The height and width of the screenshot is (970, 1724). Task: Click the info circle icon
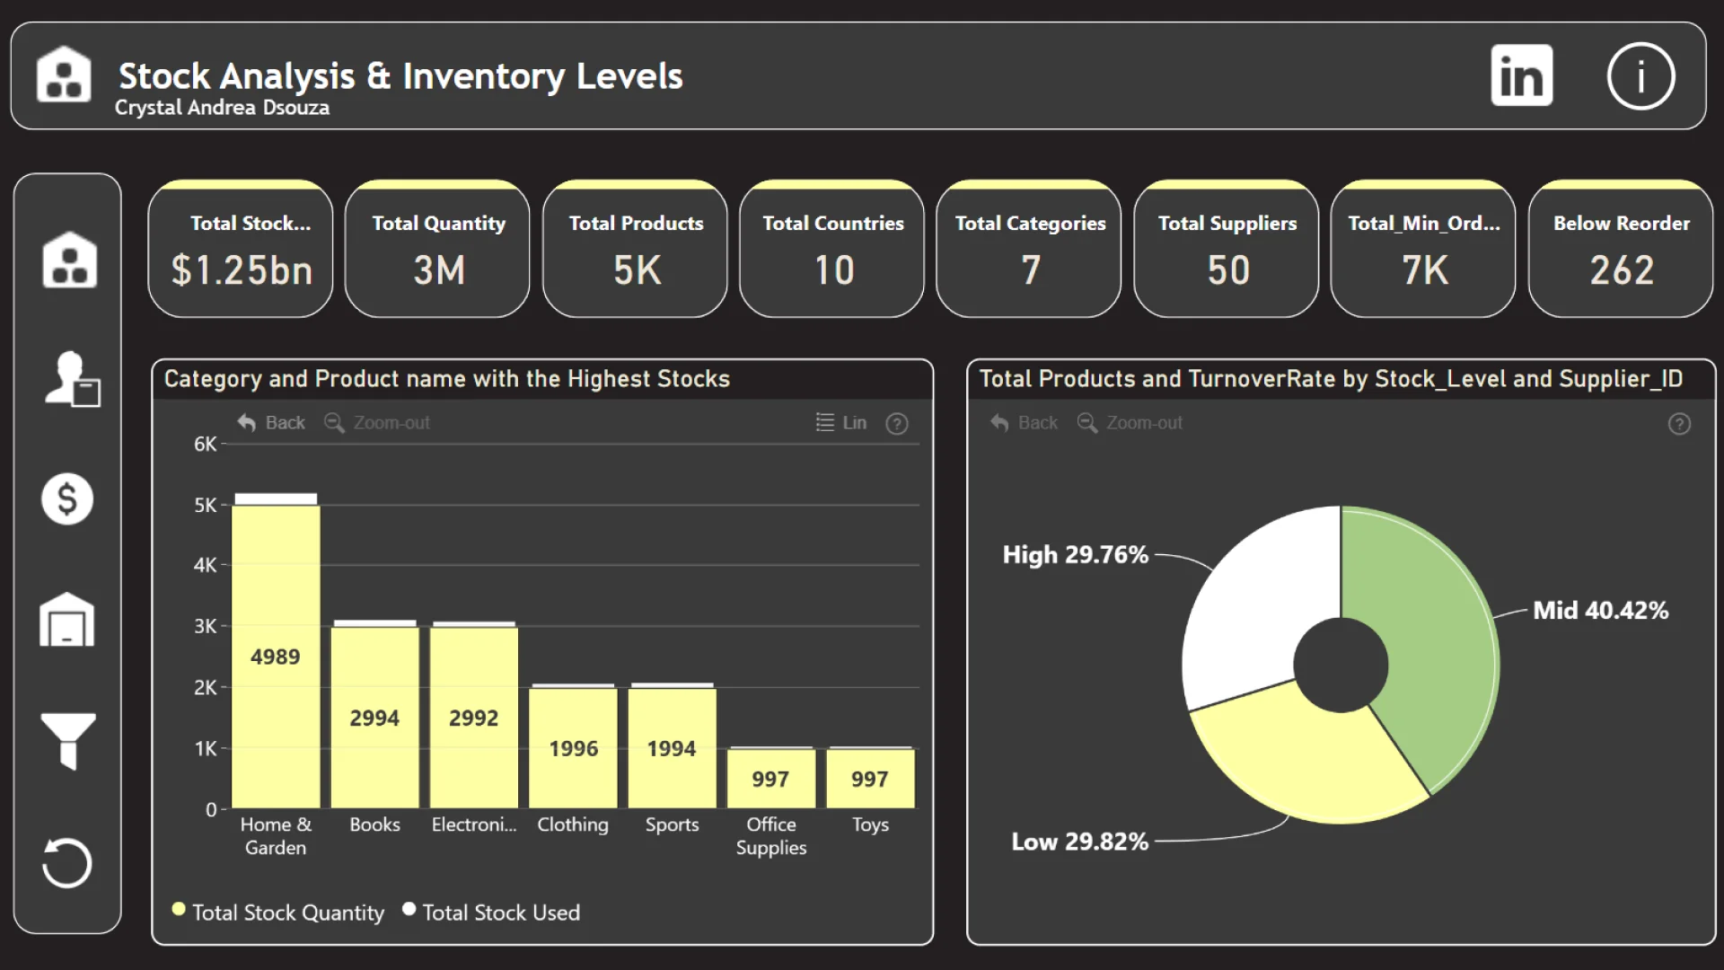1640,75
